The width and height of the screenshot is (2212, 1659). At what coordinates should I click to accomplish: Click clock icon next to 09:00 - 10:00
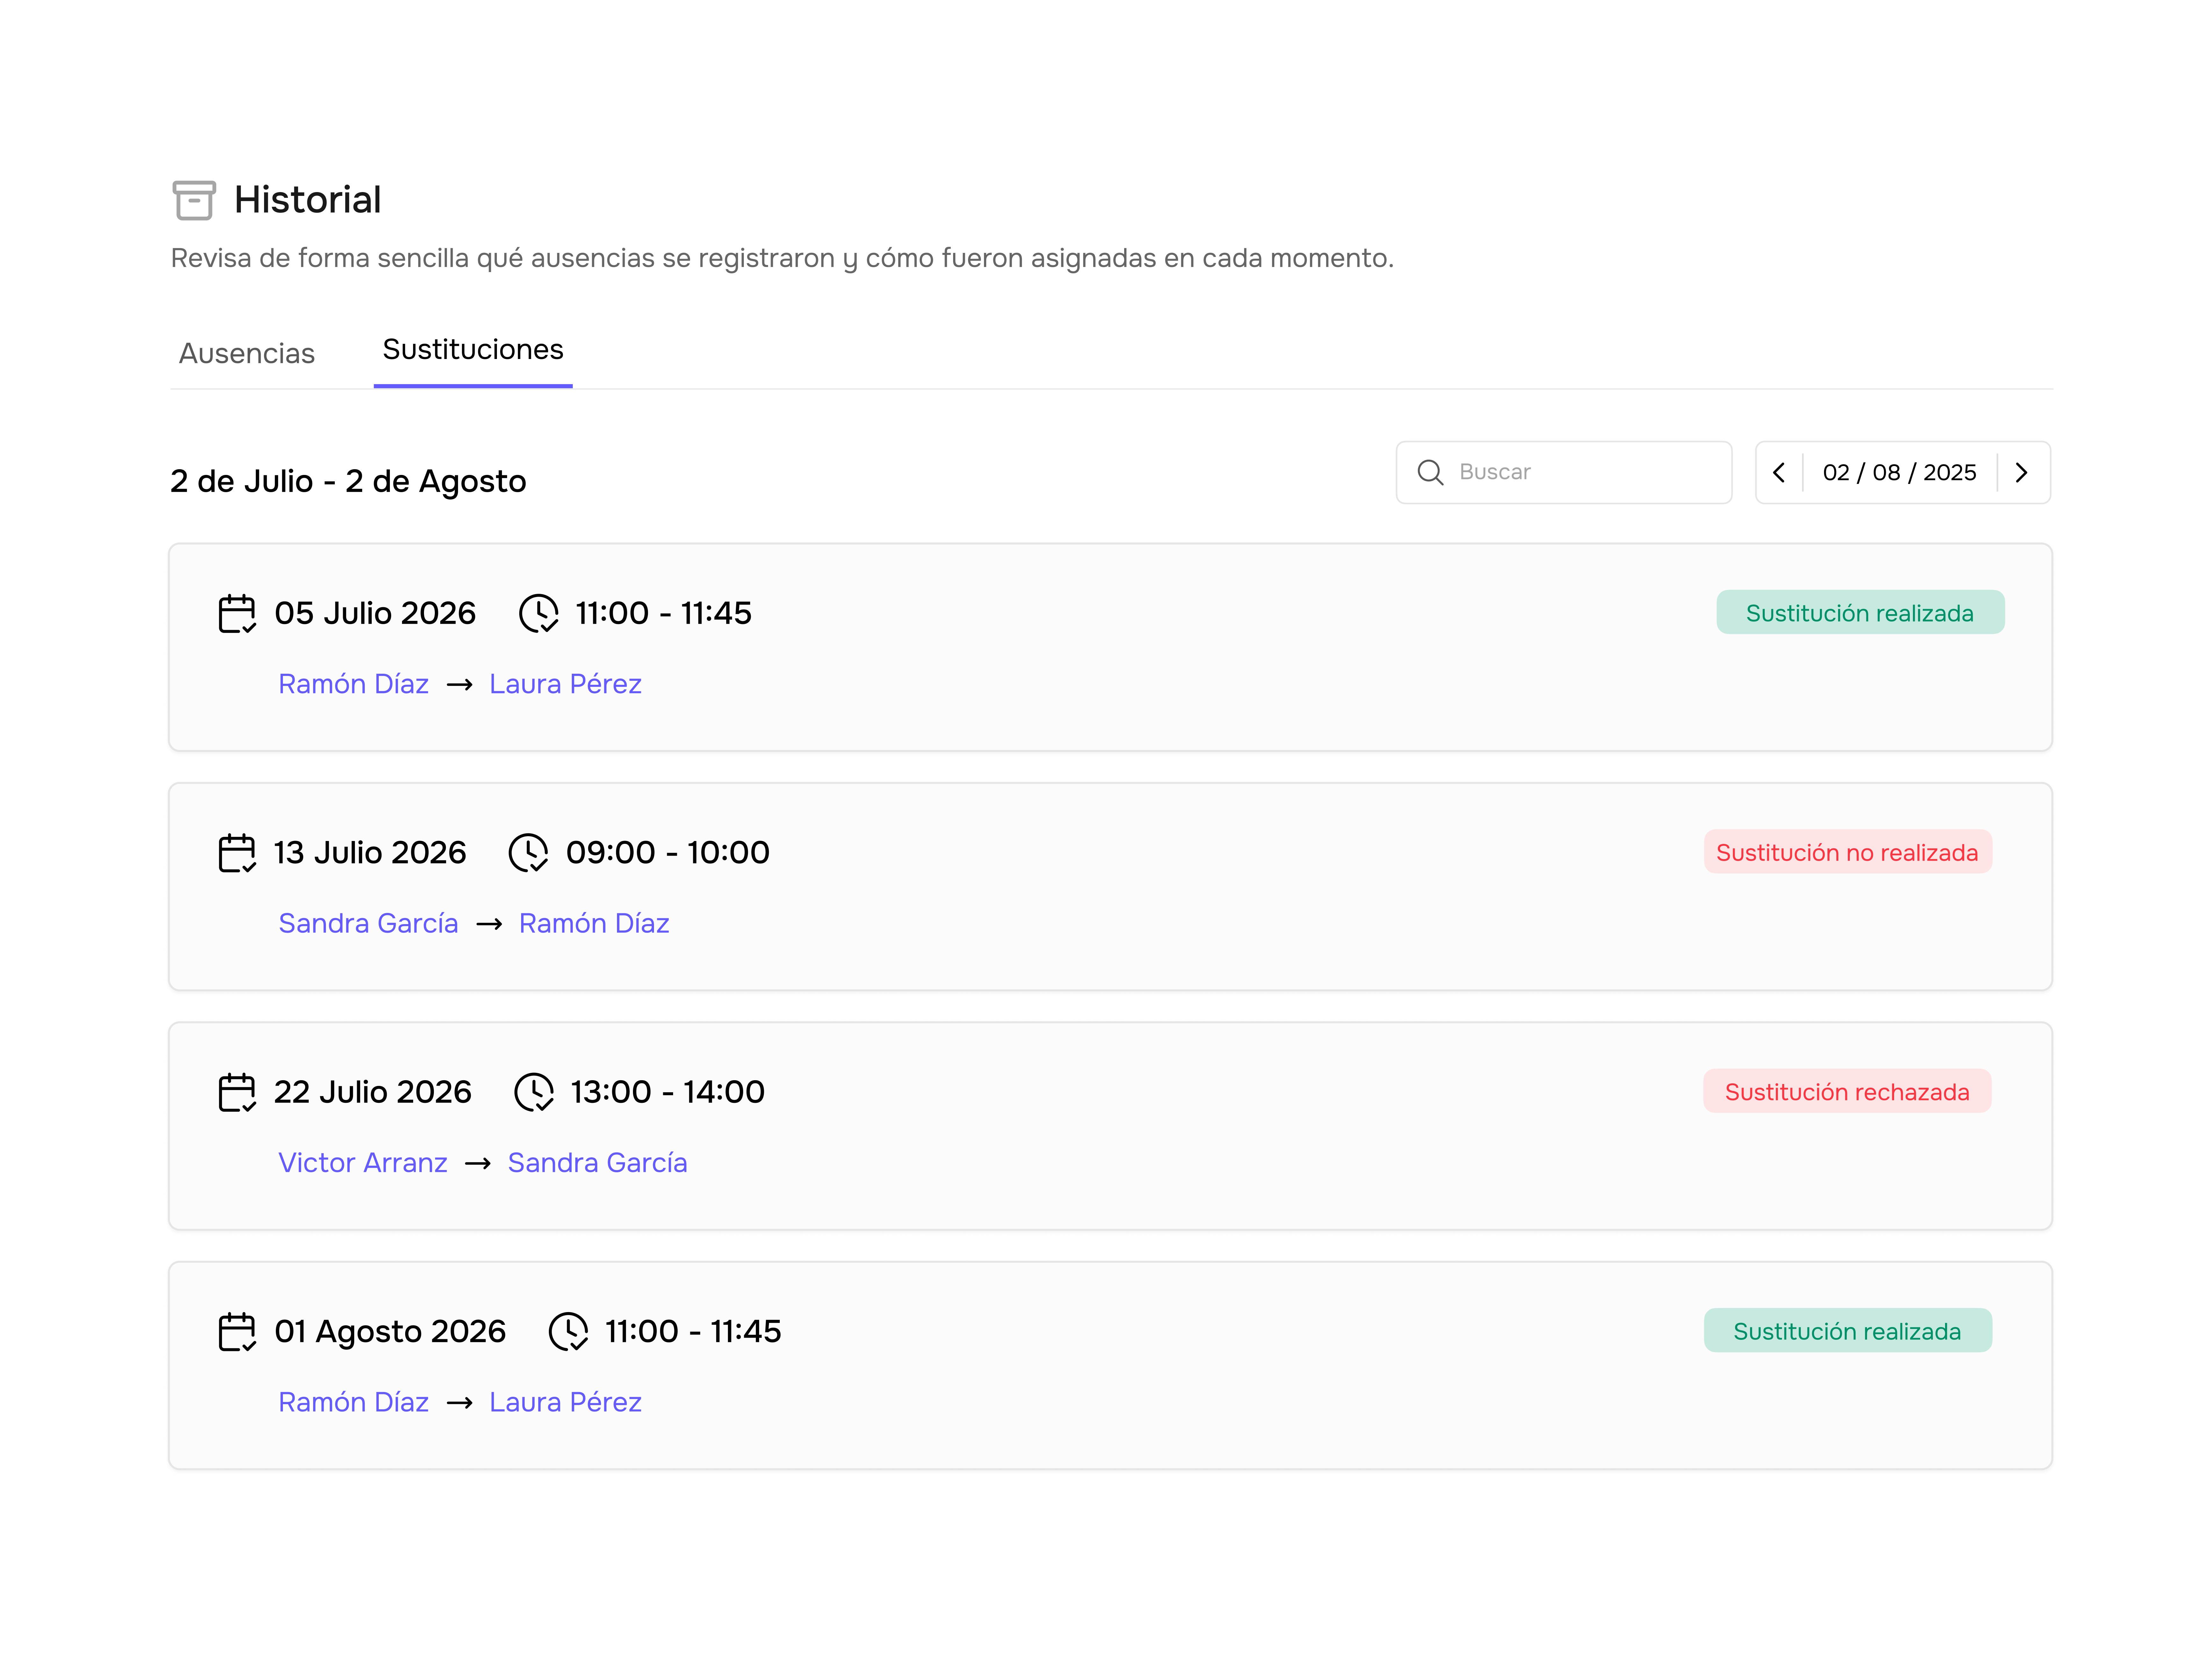(528, 852)
